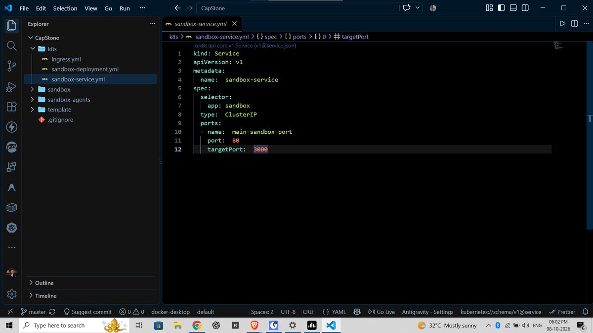Change indentation via Spaces: 2
The height and width of the screenshot is (333, 593).
262,312
